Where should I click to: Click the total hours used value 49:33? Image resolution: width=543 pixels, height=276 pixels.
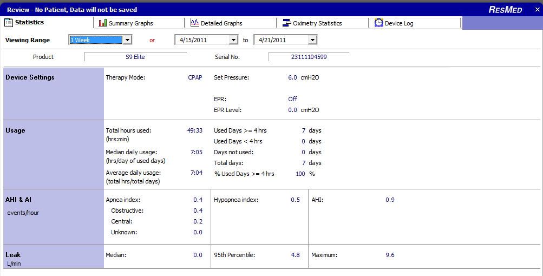(x=195, y=130)
